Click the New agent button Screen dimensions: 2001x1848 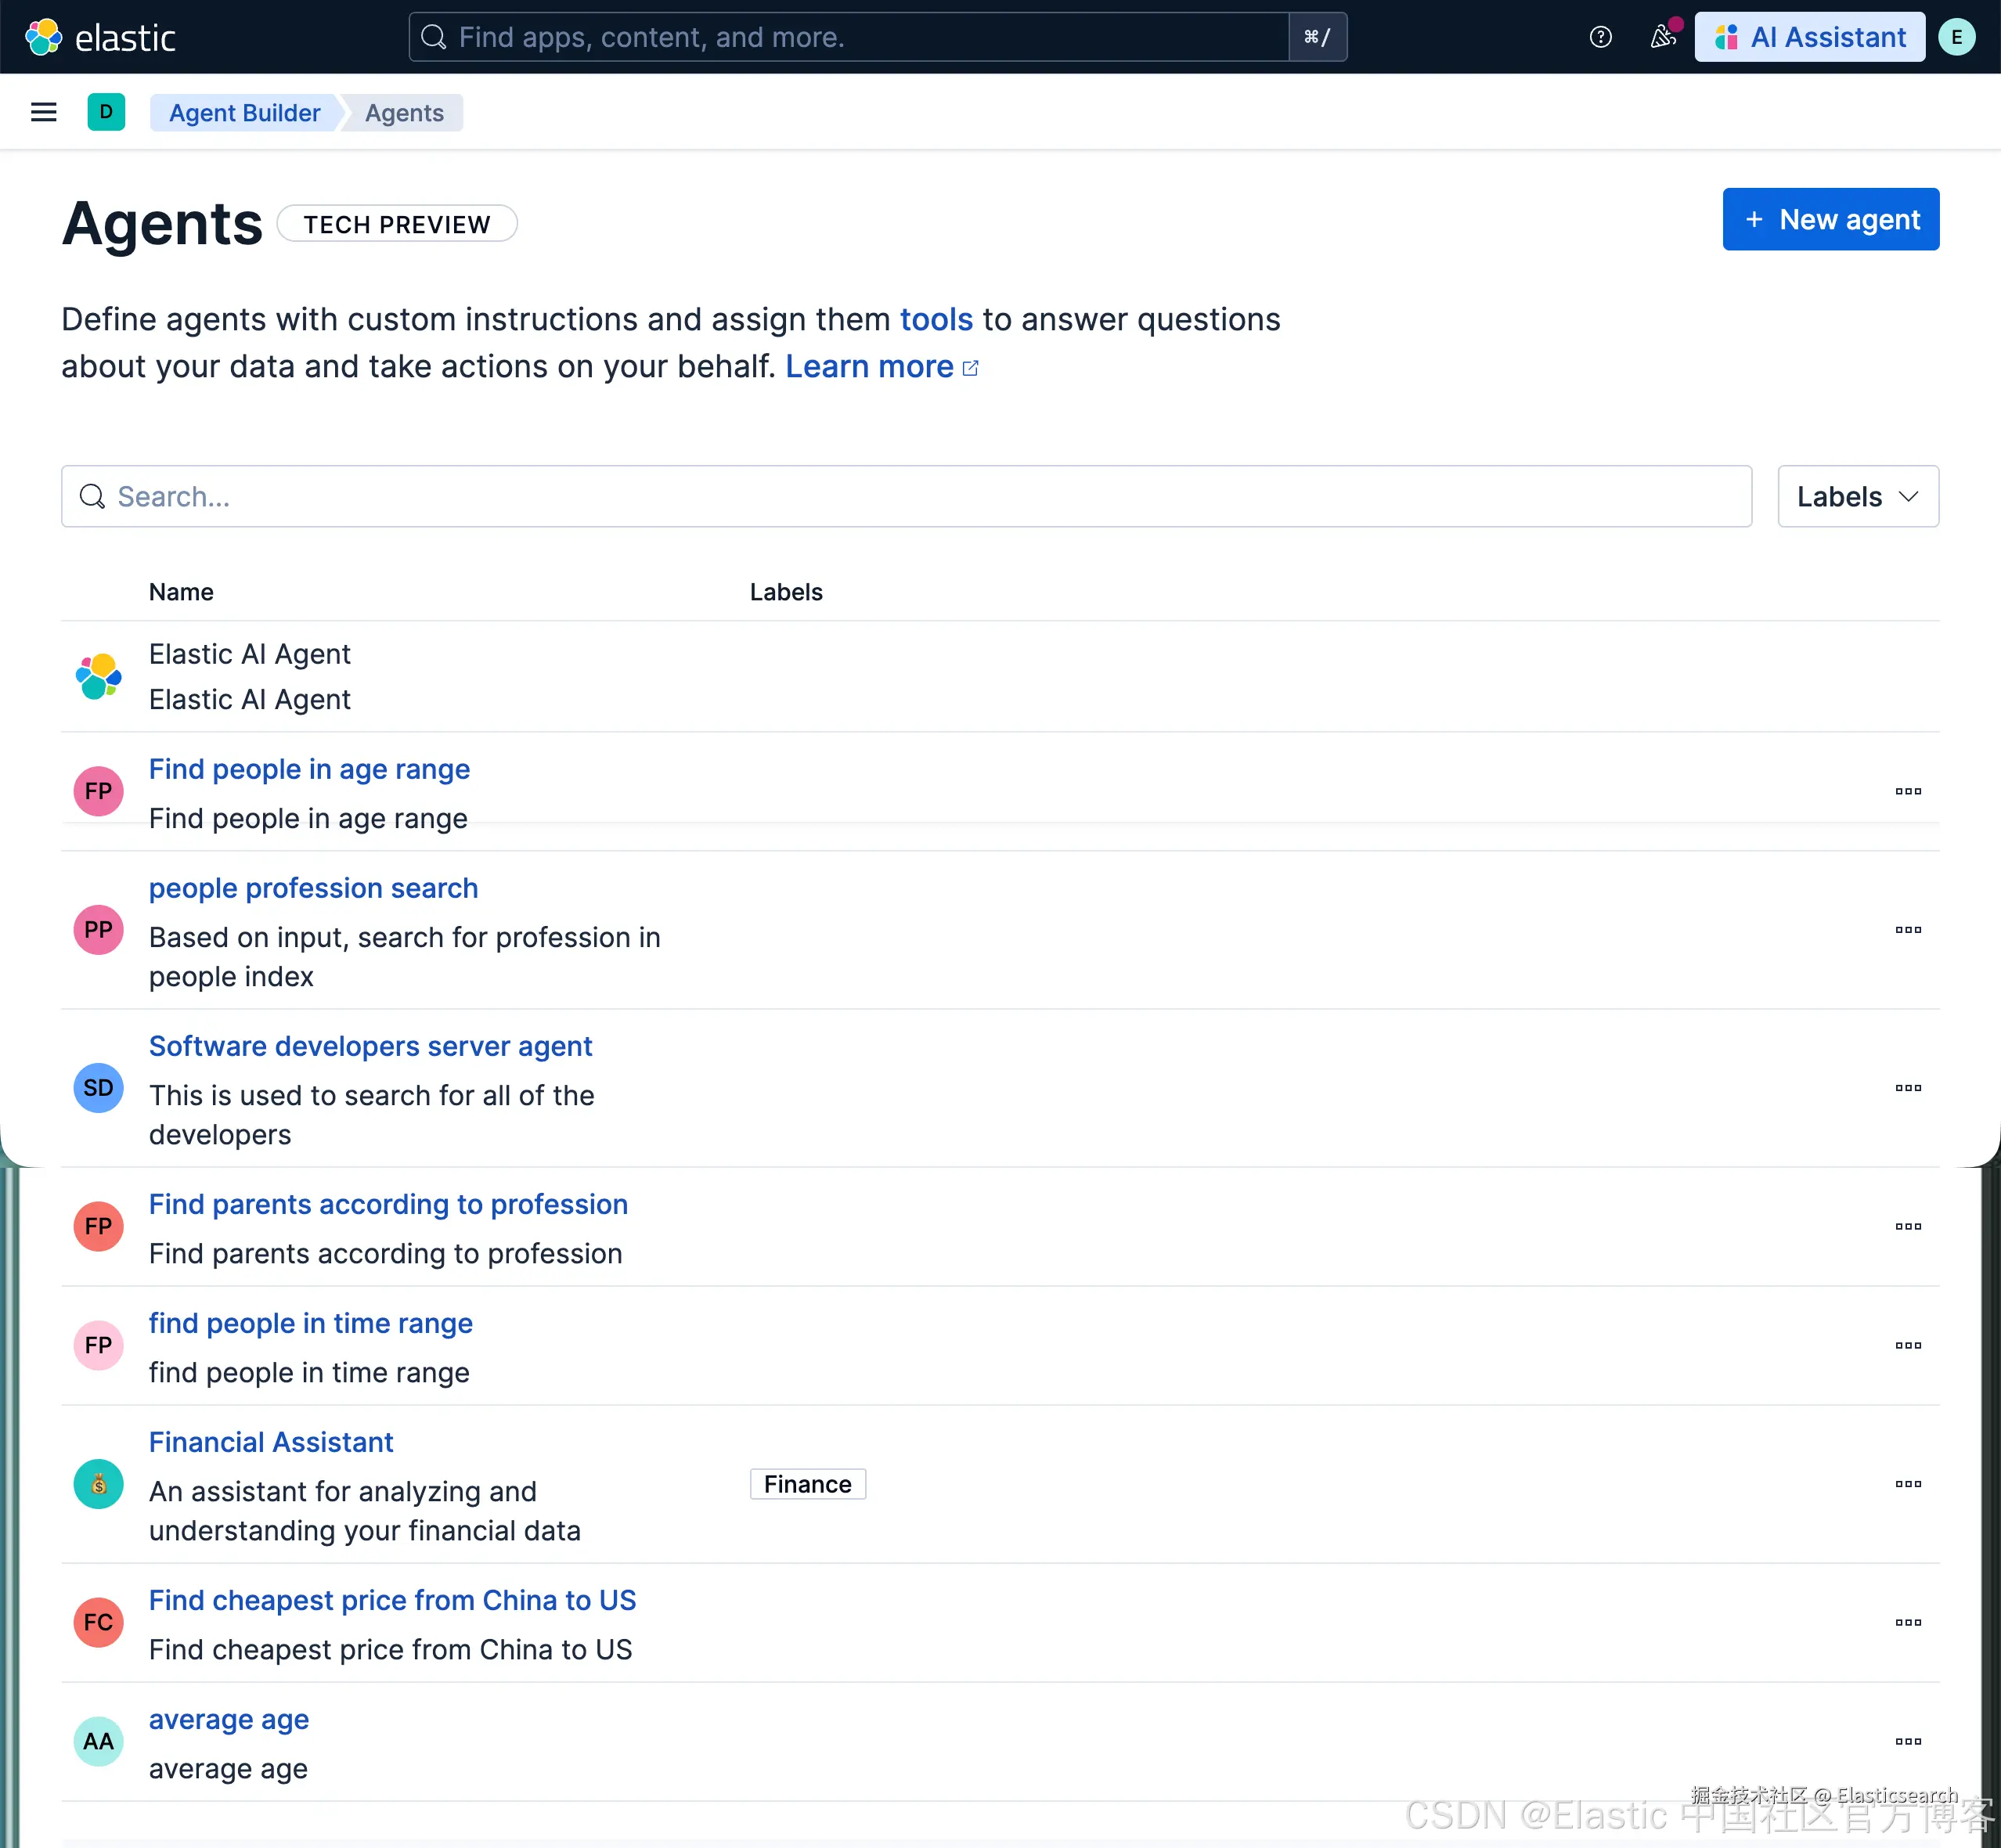pos(1830,219)
